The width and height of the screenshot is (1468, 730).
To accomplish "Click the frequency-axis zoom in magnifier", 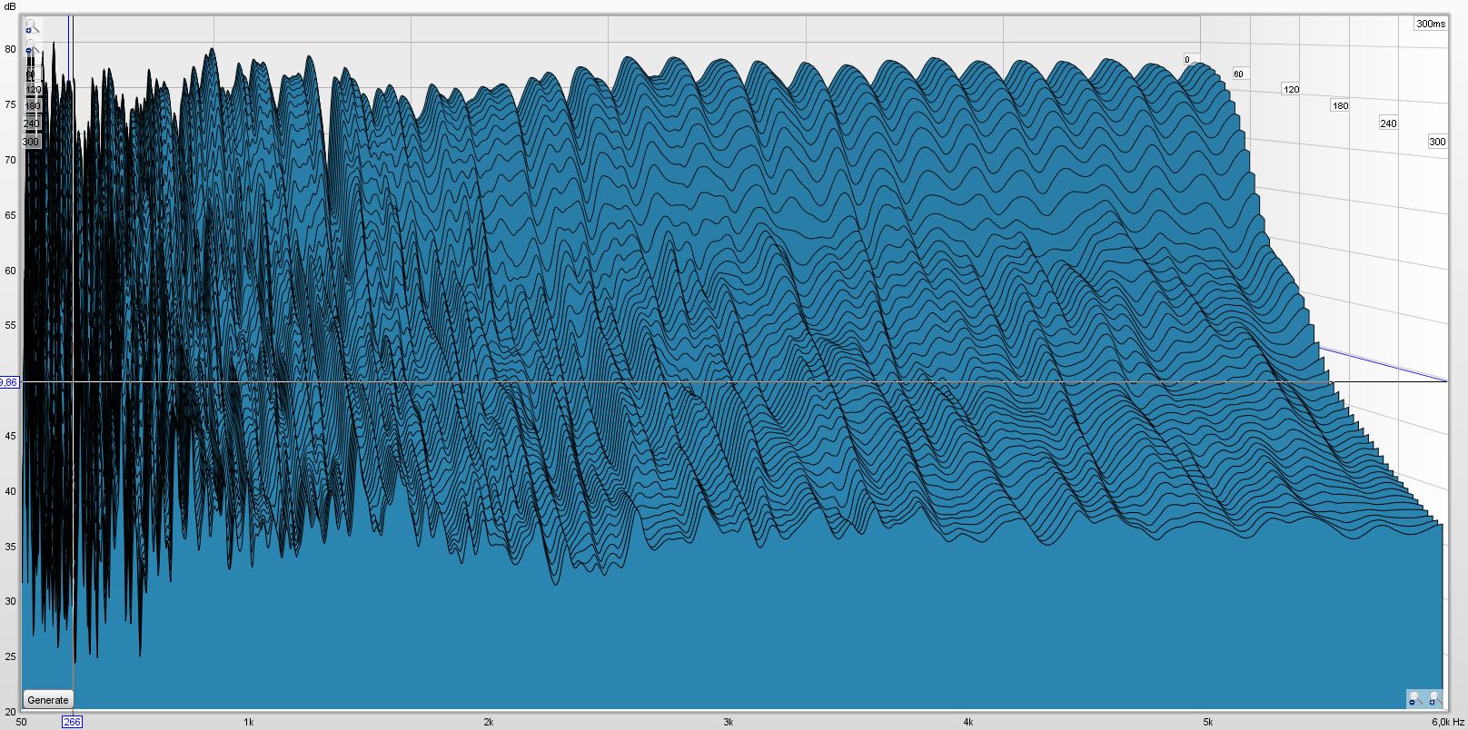I will [x=1433, y=698].
